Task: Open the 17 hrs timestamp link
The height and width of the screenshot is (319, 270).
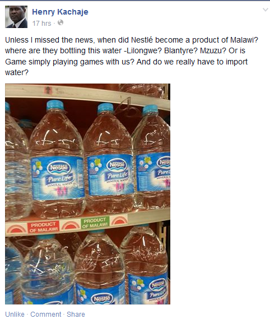Action: pos(41,24)
